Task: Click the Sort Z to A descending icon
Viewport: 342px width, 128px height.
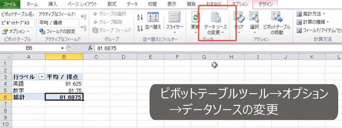Action: [140, 28]
